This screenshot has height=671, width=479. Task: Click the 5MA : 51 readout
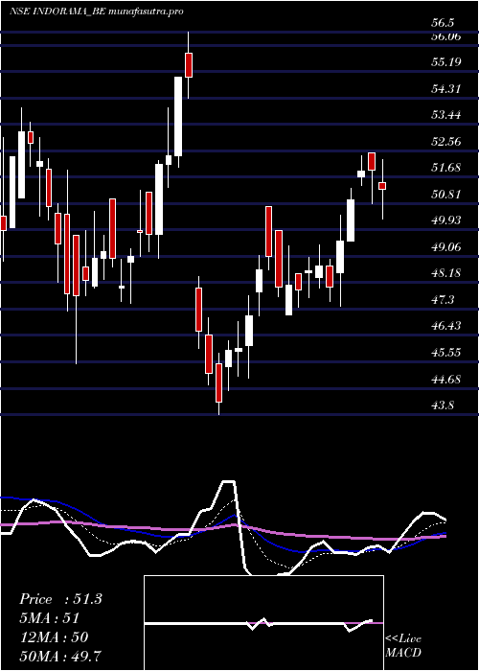[x=49, y=618]
